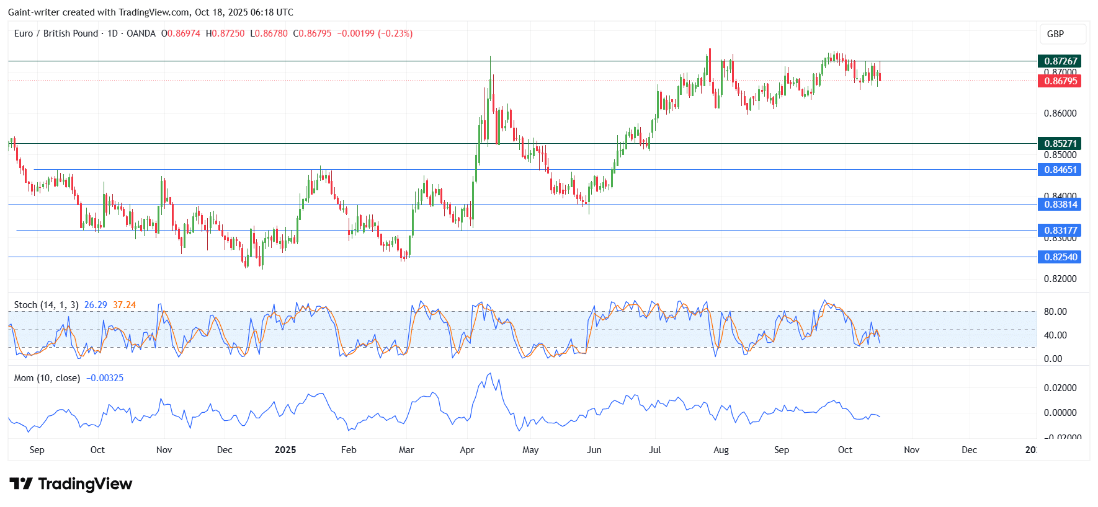
Task: Click the TradingView logo icon
Action: 21,483
